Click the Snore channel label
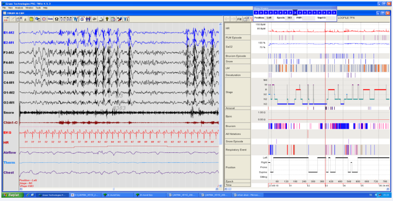The height and width of the screenshot is (201, 393). point(9,113)
